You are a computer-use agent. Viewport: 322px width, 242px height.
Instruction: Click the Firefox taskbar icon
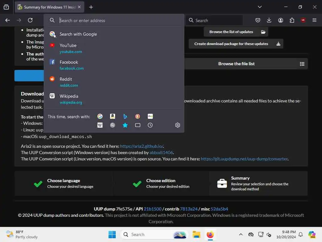[x=210, y=234]
